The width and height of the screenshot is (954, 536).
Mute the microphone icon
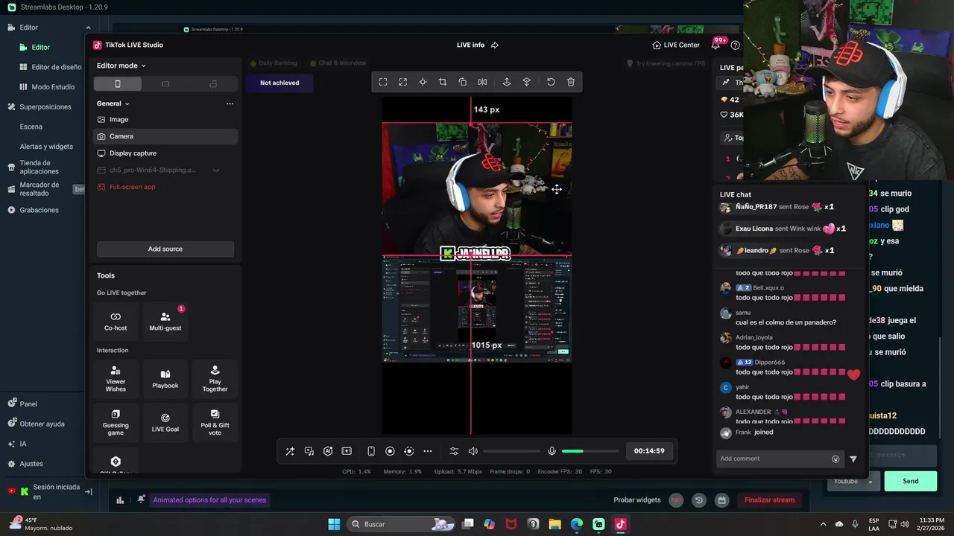pyautogui.click(x=552, y=451)
